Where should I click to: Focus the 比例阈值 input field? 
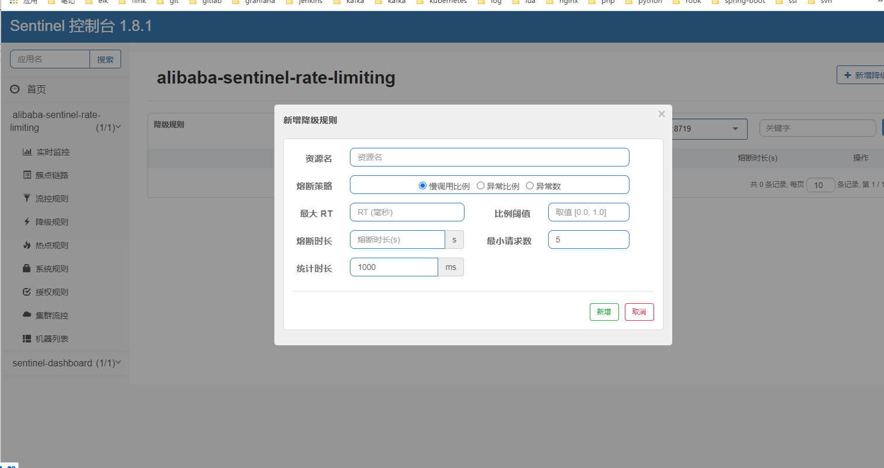589,212
